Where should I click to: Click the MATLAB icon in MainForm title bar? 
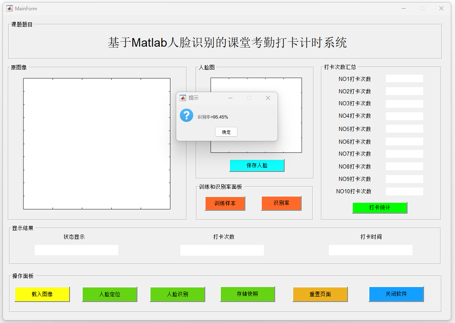[x=10, y=8]
